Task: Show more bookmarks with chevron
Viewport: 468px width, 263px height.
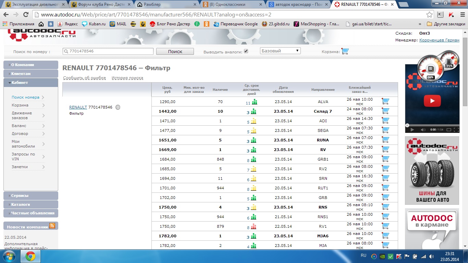Action: click(x=420, y=24)
